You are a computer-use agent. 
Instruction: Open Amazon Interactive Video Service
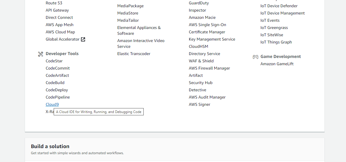pos(141,44)
